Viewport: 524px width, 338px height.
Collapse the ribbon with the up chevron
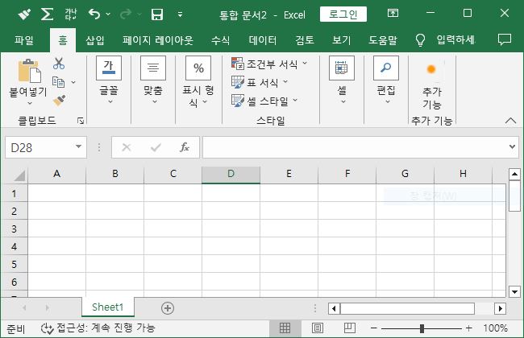510,121
